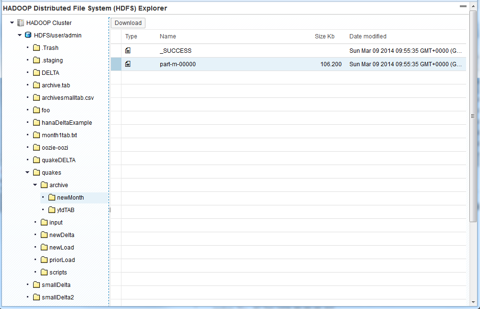480x309 pixels.
Task: Sort files by Name column header
Action: 168,36
